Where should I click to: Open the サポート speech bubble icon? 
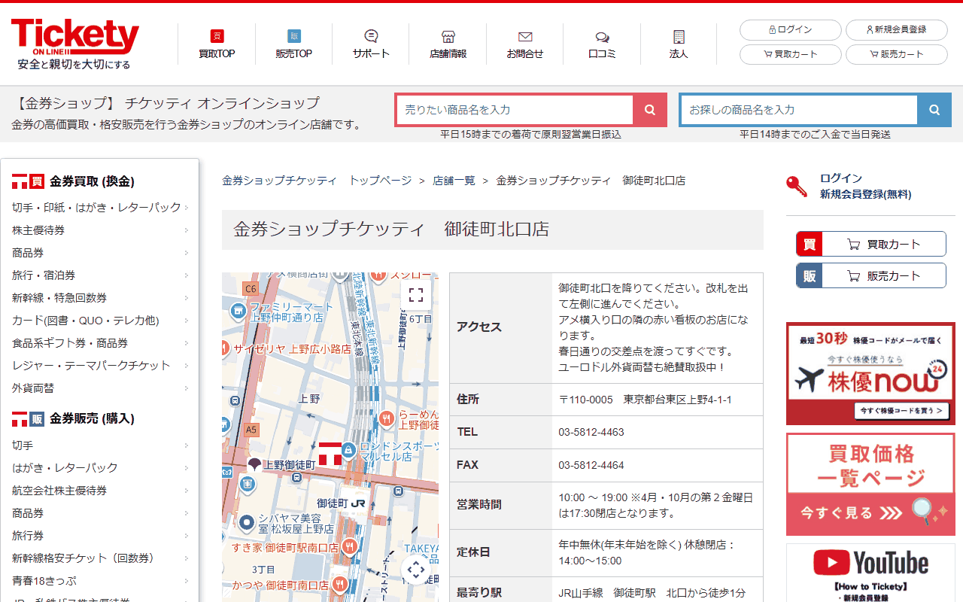(x=371, y=36)
